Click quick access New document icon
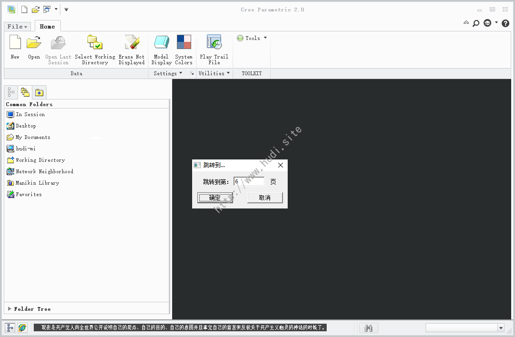 click(24, 10)
